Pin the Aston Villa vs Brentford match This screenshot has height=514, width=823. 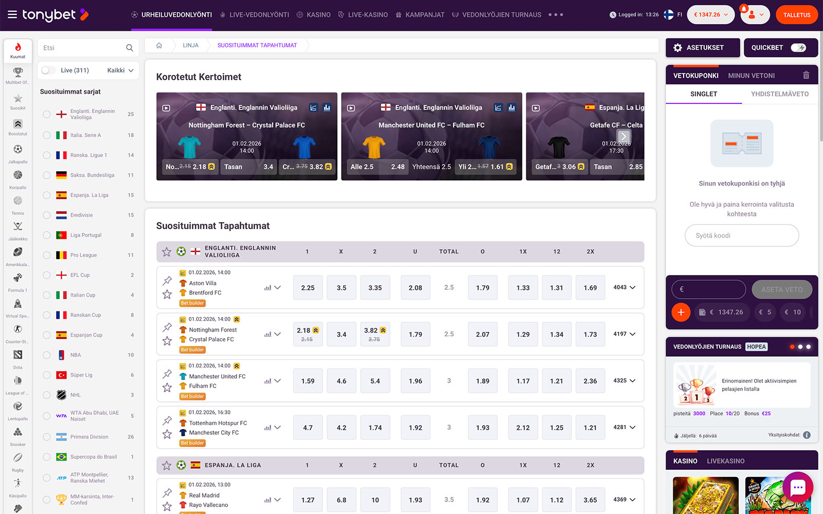point(167,281)
